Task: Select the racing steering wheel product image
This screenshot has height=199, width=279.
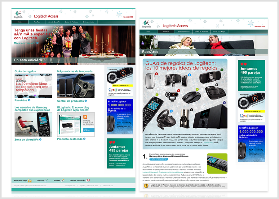Action: click(166, 119)
